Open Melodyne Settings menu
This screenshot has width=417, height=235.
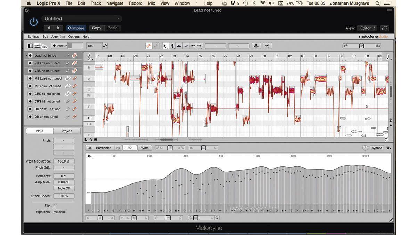click(33, 37)
